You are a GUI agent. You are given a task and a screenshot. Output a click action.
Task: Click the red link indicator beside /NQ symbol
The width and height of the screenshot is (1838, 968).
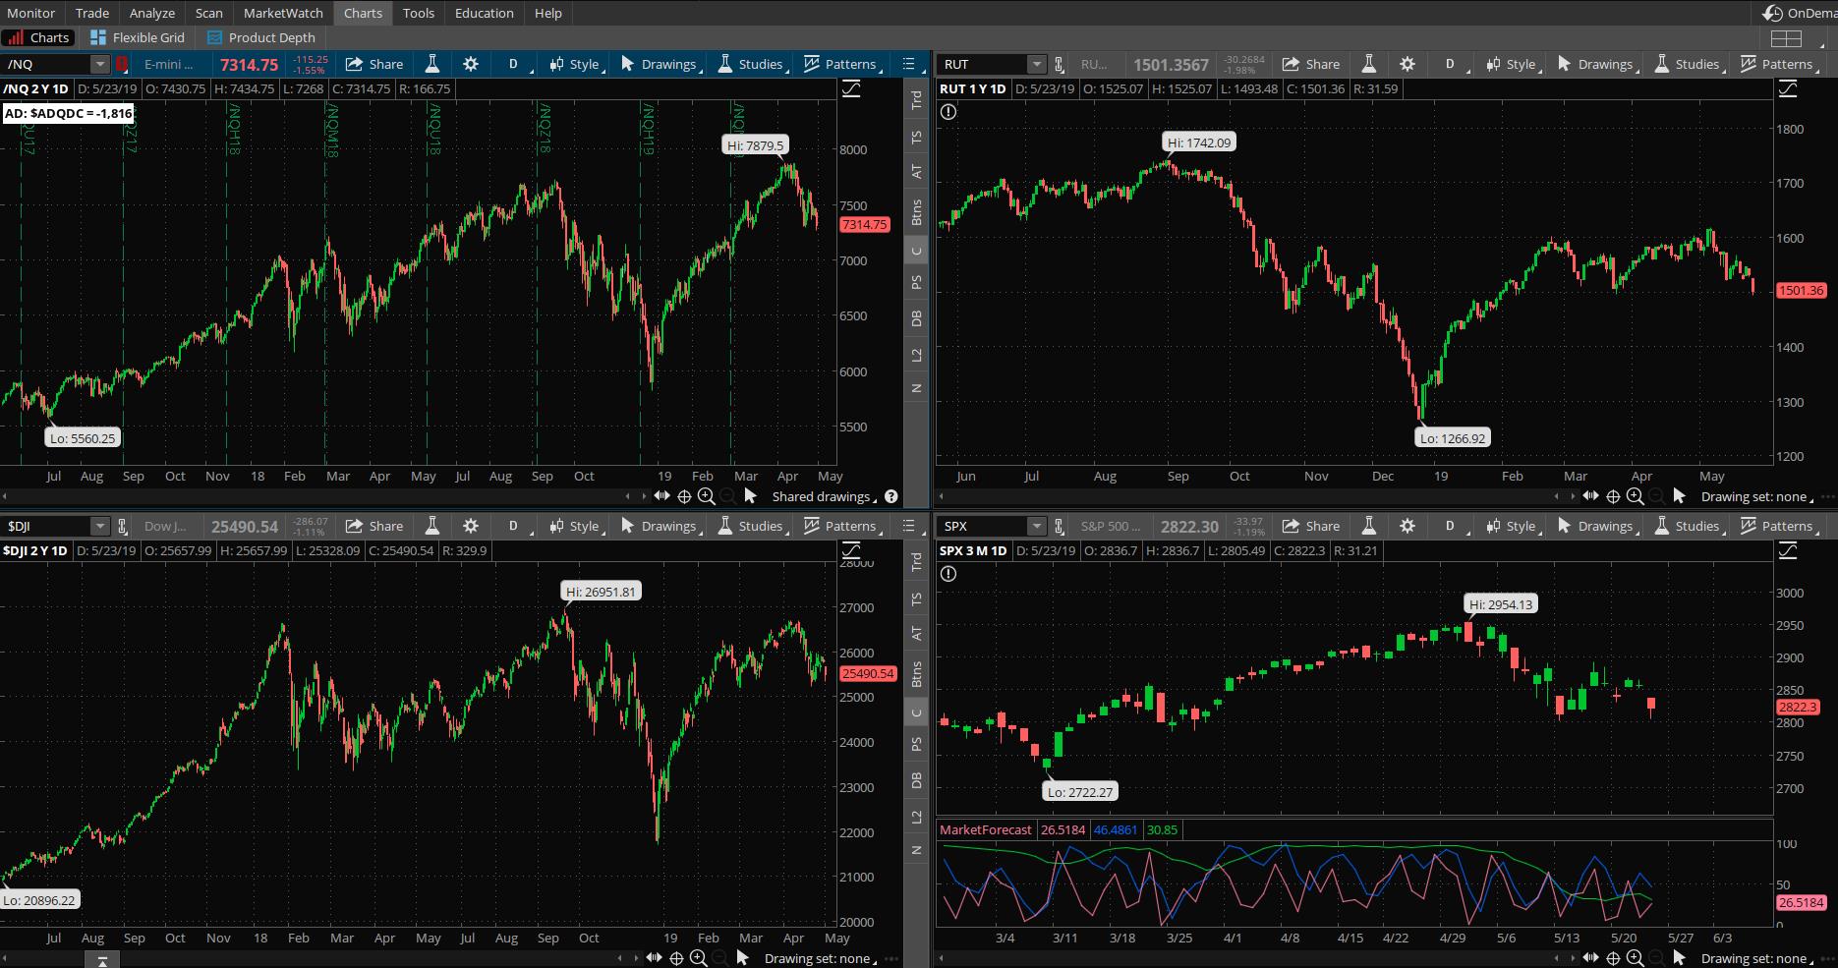[x=122, y=64]
